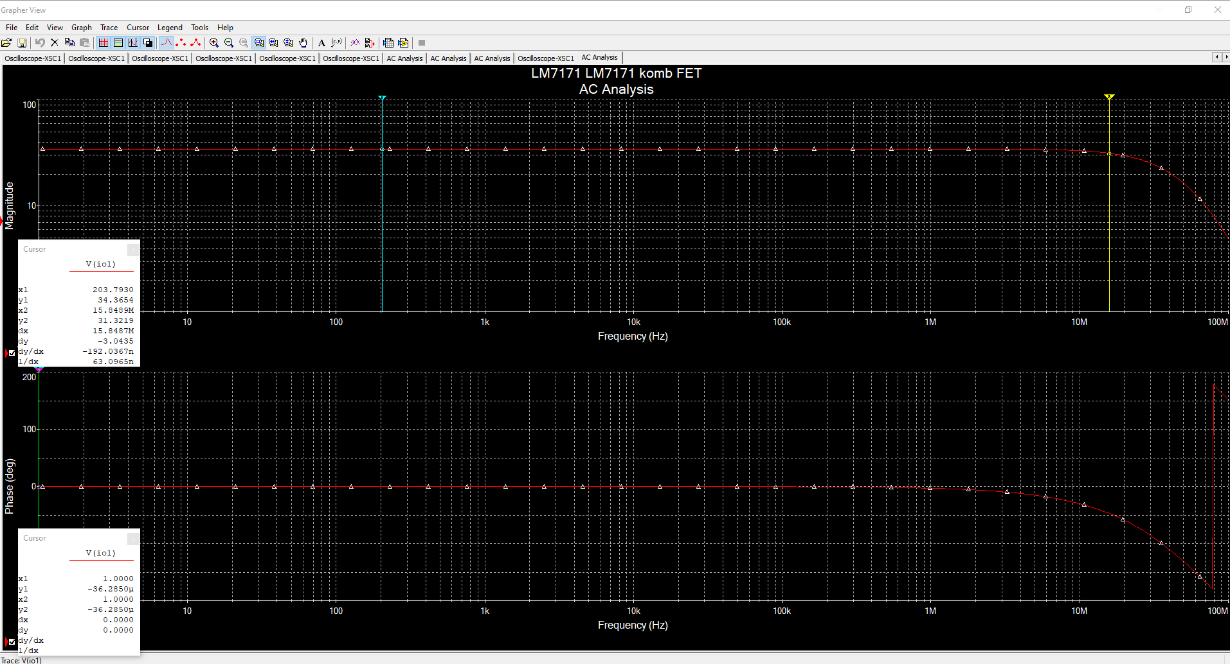This screenshot has width=1230, height=664.
Task: Open the file with the folder icon
Action: (x=6, y=43)
